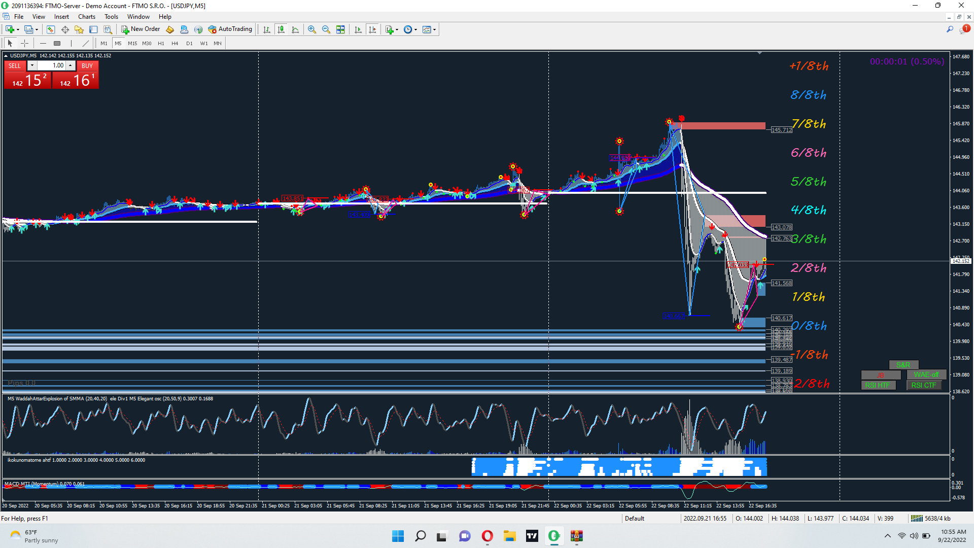Tile windows with the grid icon
Image resolution: width=974 pixels, height=548 pixels.
(x=340, y=29)
